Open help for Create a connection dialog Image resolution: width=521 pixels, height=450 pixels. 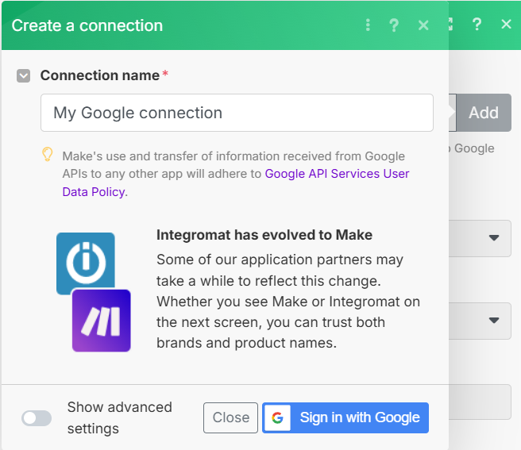pyautogui.click(x=394, y=25)
